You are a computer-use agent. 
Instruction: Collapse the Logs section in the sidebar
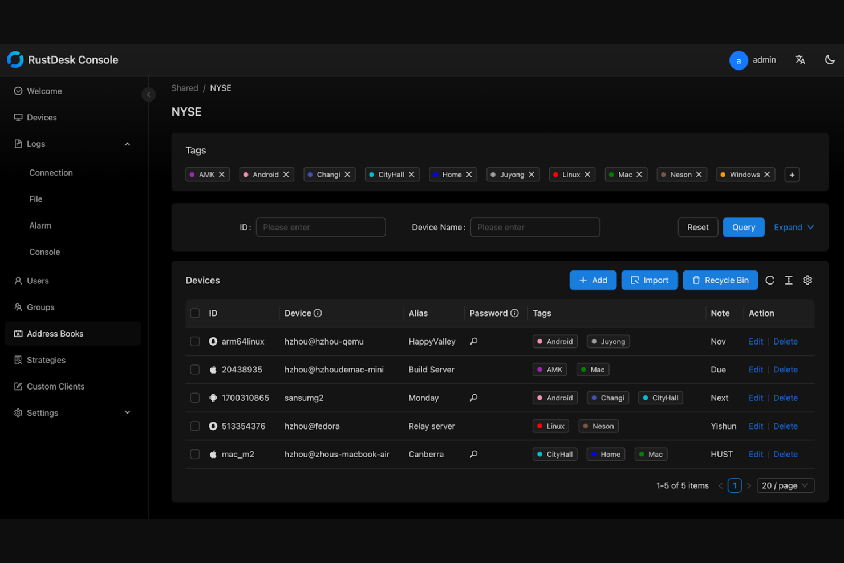pyautogui.click(x=127, y=144)
